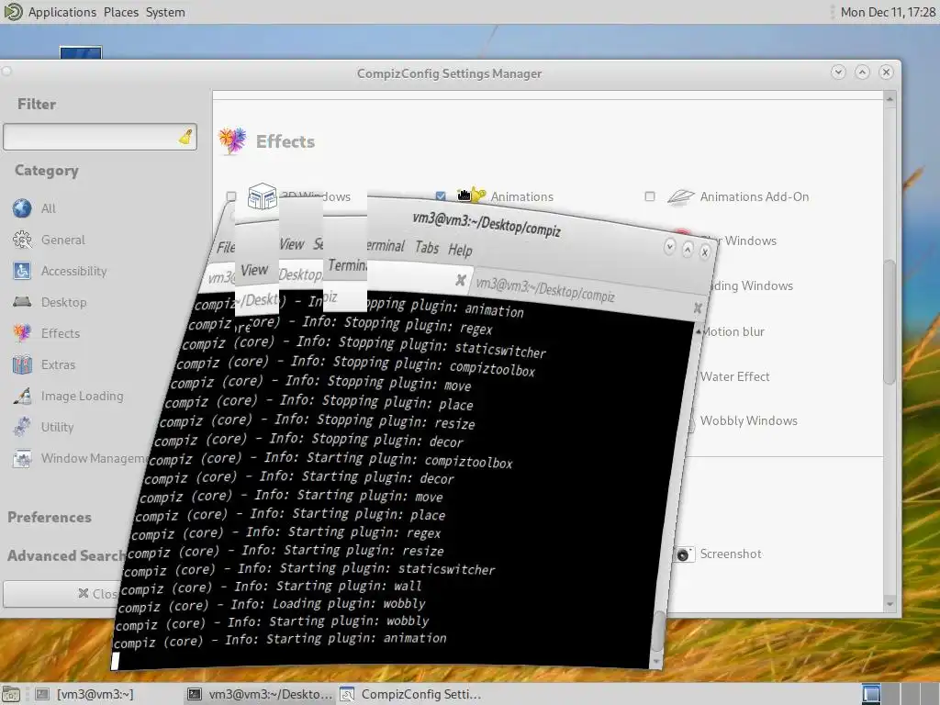Click terminal line 'Loading plugin: wobbly'
Viewport: 940px width, 705px height.
(x=272, y=605)
